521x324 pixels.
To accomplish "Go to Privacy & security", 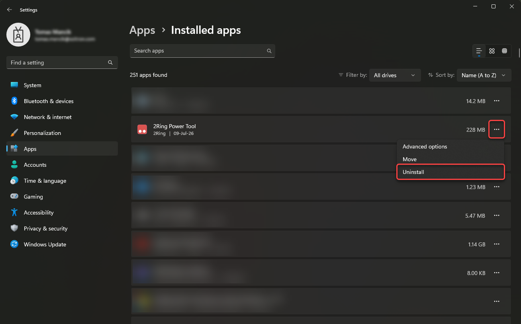I will click(62, 228).
